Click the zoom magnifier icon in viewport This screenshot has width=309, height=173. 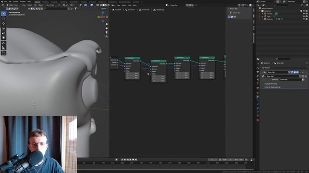pos(107,25)
